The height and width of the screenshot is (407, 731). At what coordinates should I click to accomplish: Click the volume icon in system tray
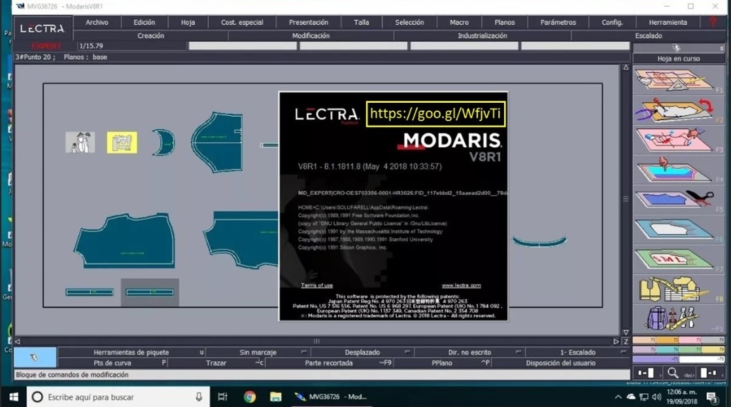pyautogui.click(x=656, y=397)
